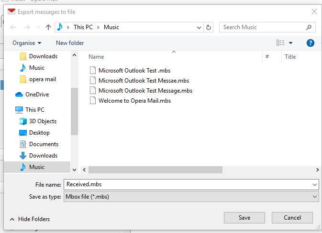Click the navigation pane scrollbar thumb
322x233 pixels.
(74, 111)
